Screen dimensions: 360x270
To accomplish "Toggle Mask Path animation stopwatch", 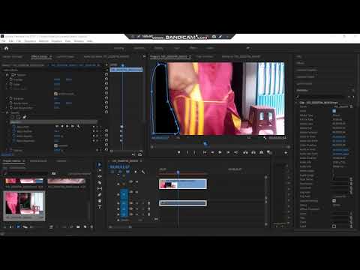I will pos(13,127).
